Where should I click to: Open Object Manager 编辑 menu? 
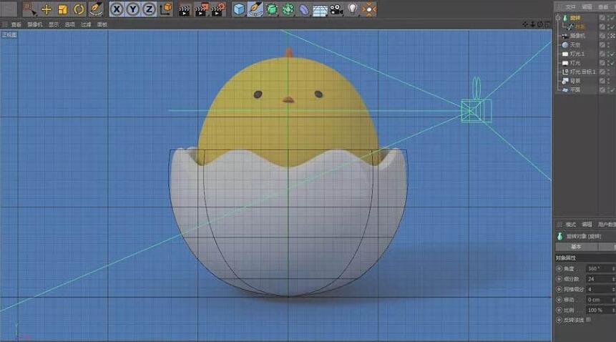(587, 7)
